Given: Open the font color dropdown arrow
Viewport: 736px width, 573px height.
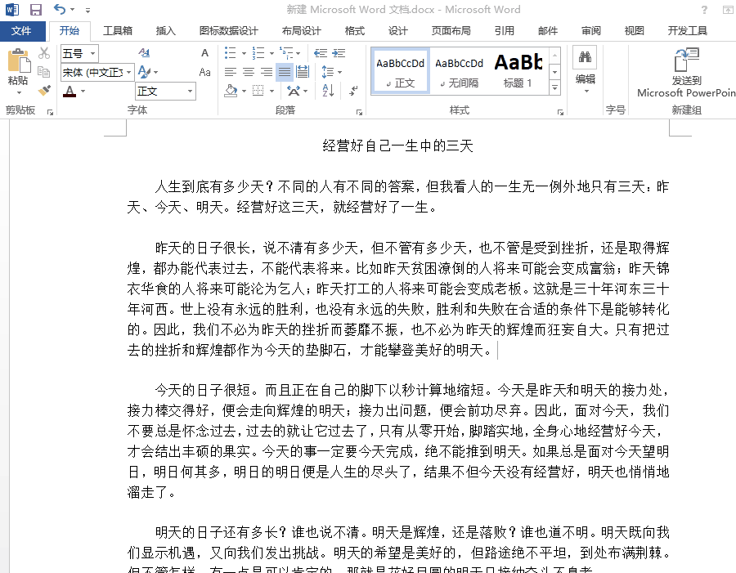Looking at the screenshot, I should click(x=83, y=91).
